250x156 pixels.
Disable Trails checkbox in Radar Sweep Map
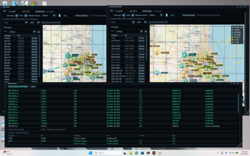point(124,15)
